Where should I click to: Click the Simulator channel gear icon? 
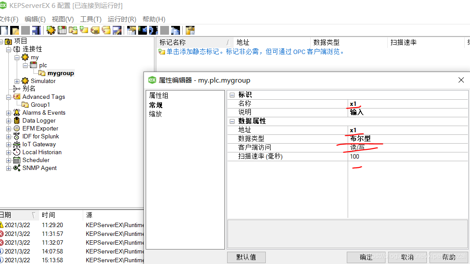(25, 81)
